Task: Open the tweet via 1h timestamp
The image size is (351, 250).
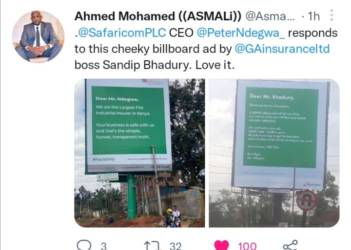Action: [x=313, y=17]
